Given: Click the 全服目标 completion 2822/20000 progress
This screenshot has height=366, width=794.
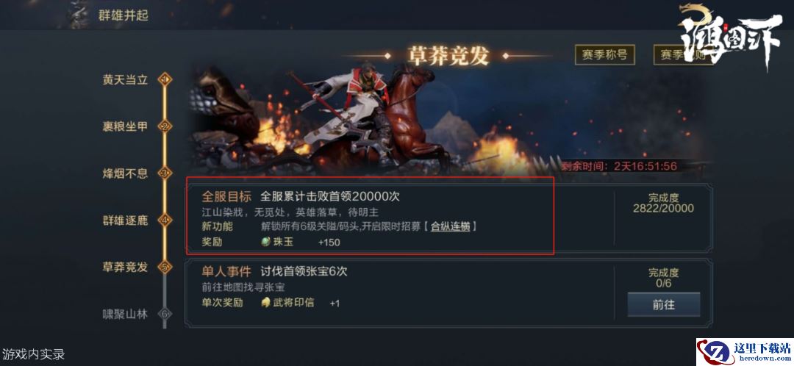Looking at the screenshot, I should pyautogui.click(x=663, y=203).
